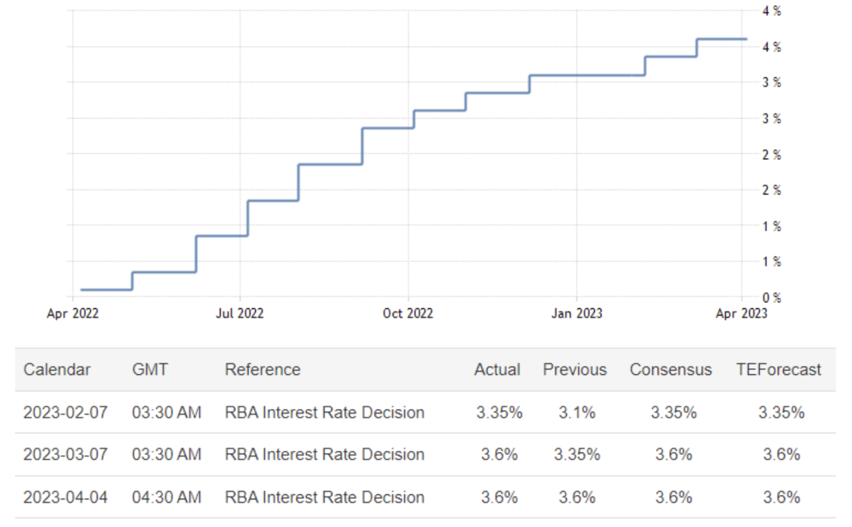Click the 2023-03-07 date cell
The width and height of the screenshot is (852, 527).
[x=65, y=454]
